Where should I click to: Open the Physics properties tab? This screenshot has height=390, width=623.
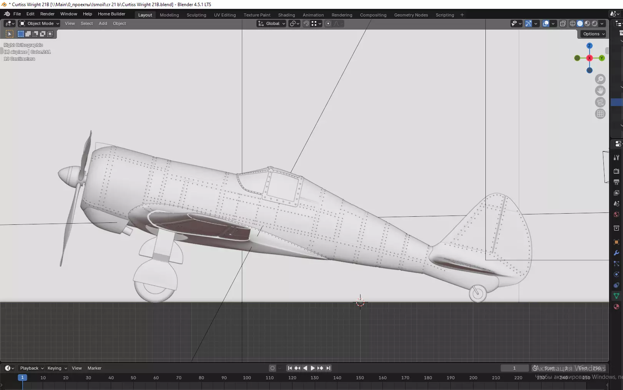(616, 274)
